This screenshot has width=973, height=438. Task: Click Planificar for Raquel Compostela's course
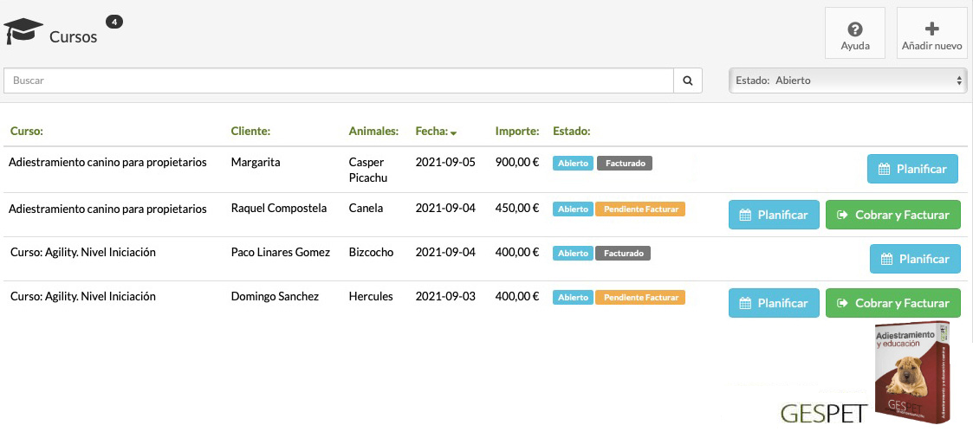click(774, 215)
